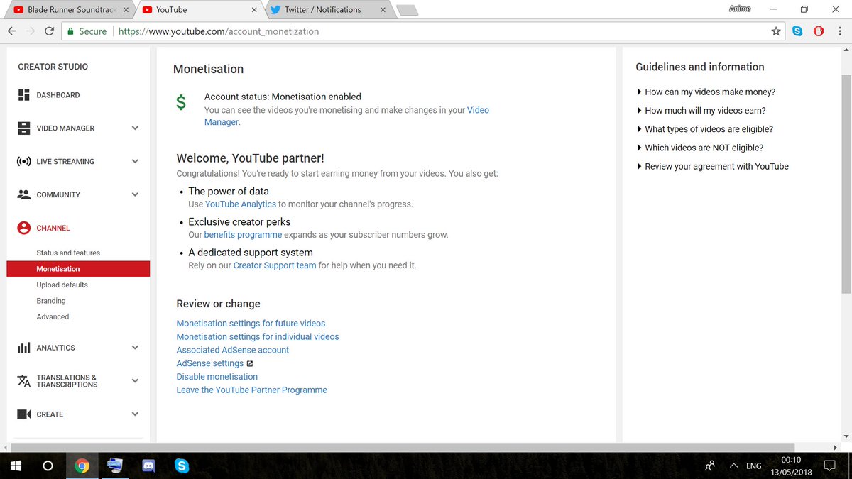Image resolution: width=852 pixels, height=479 pixels.
Task: Expand 'Which videos are NOT eligible?'
Action: coord(700,148)
